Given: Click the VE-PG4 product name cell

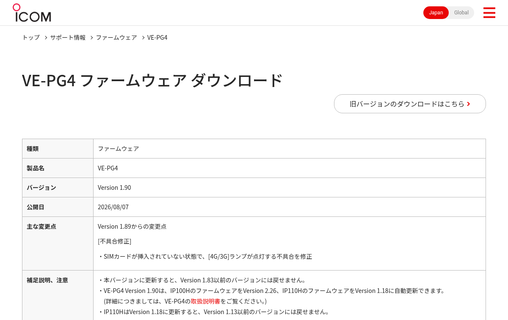Looking at the screenshot, I should click(290, 168).
